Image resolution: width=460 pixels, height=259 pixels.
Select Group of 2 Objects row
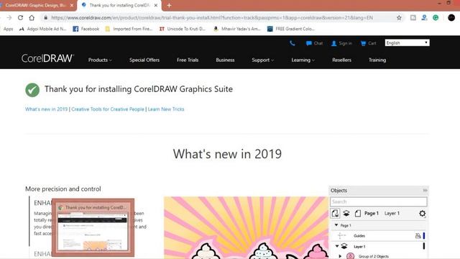pyautogui.click(x=379, y=256)
